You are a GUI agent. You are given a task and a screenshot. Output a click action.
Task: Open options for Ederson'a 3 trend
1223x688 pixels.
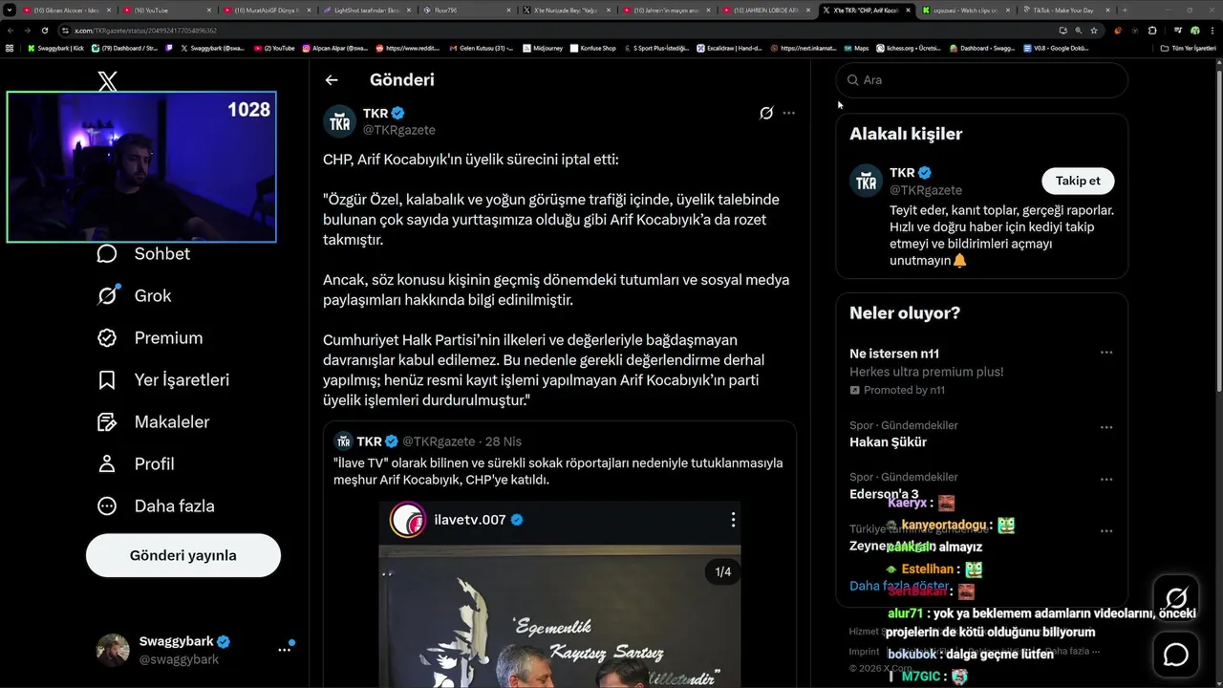[x=1106, y=479]
